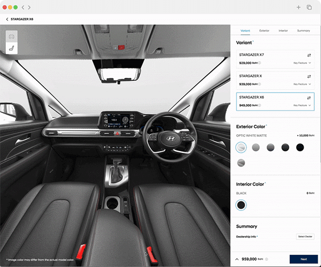Click the Select Dealer button

(305, 237)
